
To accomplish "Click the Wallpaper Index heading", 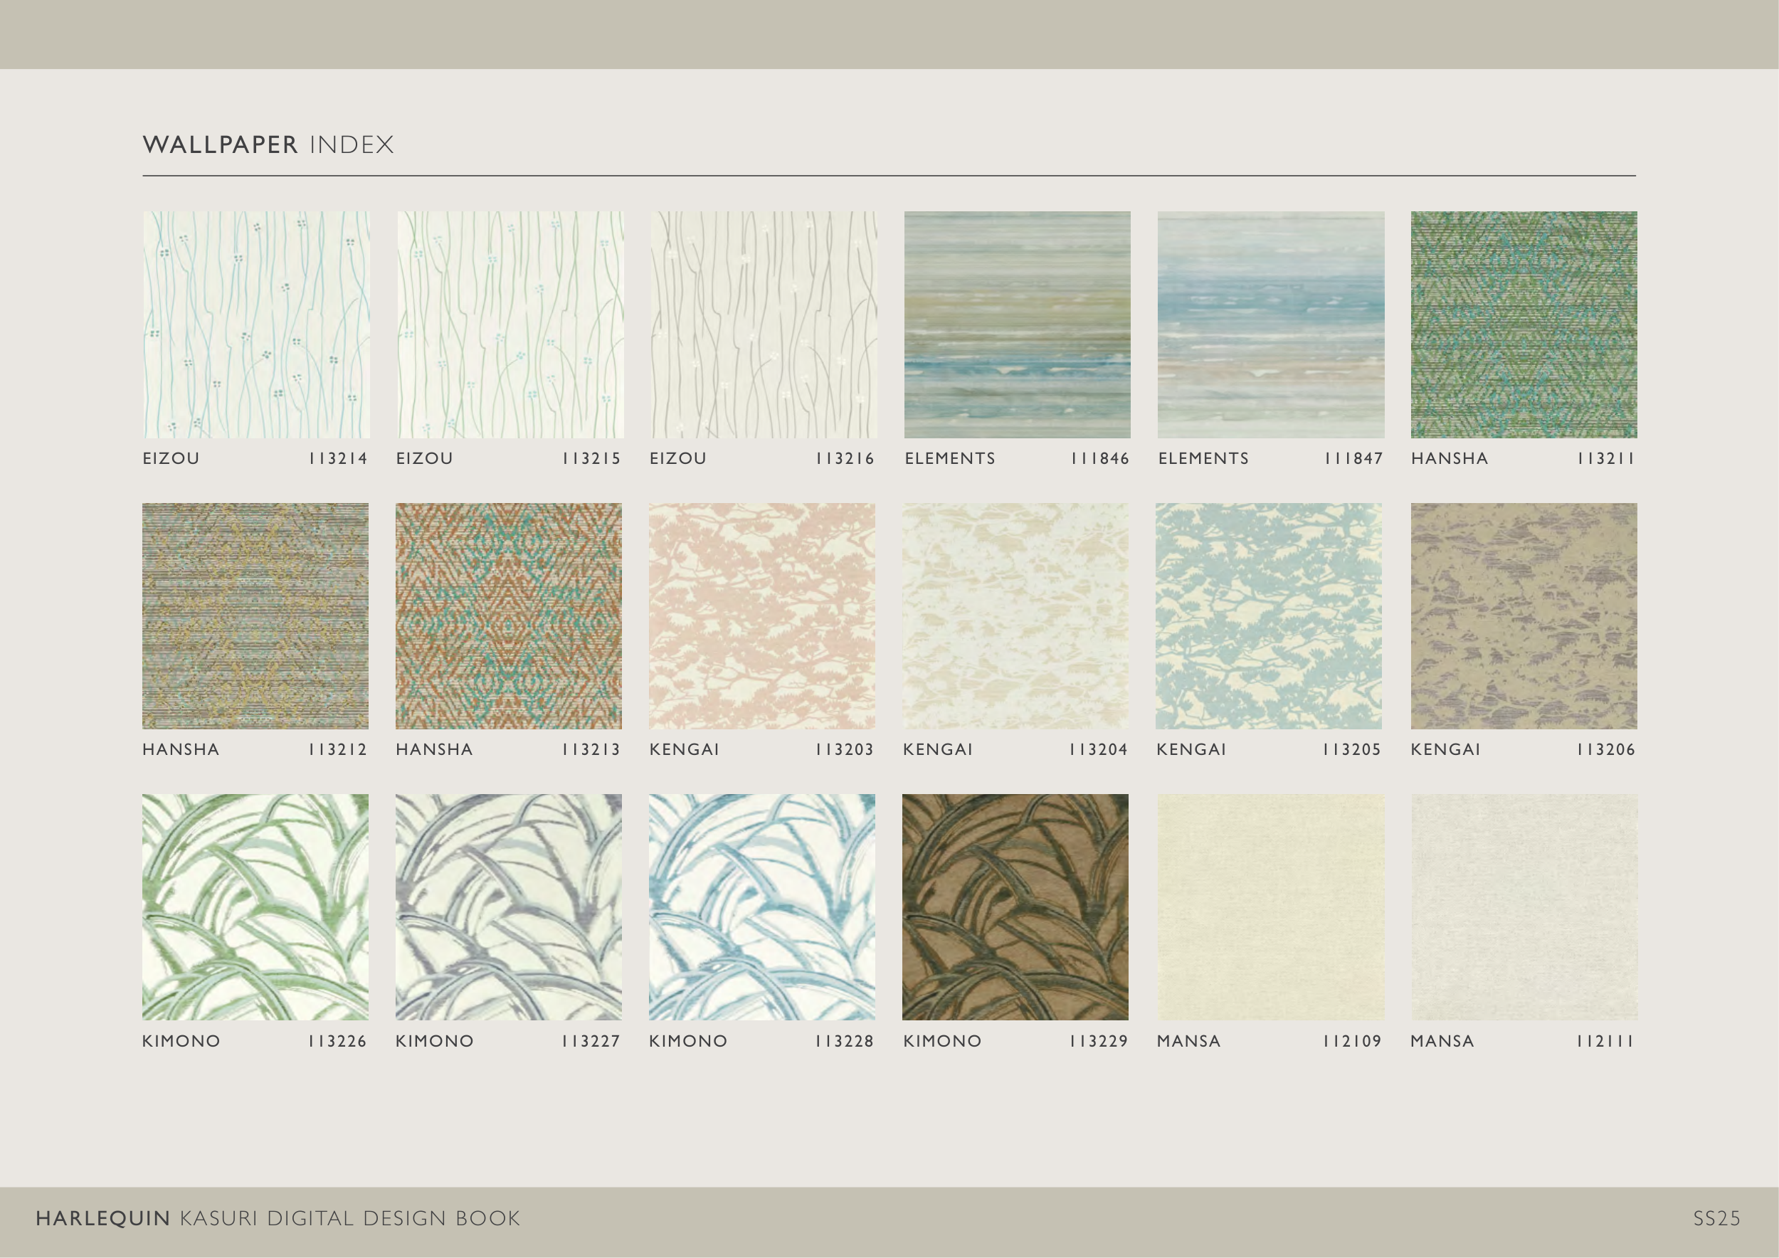I will coord(268,145).
